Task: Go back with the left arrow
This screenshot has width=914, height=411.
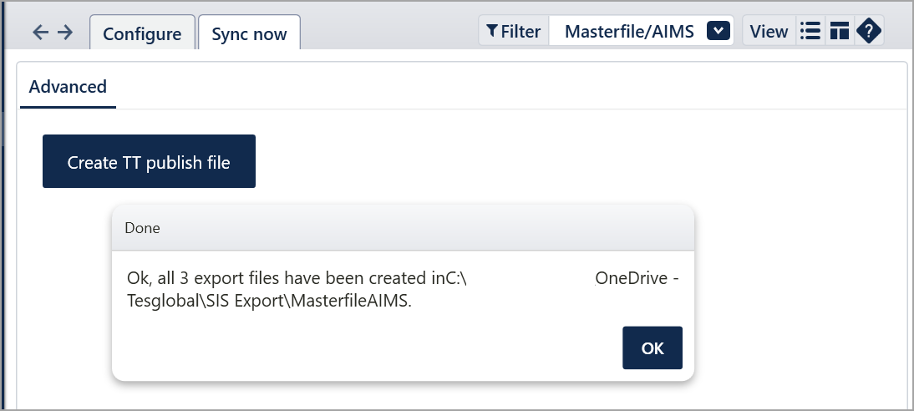Action: click(40, 32)
